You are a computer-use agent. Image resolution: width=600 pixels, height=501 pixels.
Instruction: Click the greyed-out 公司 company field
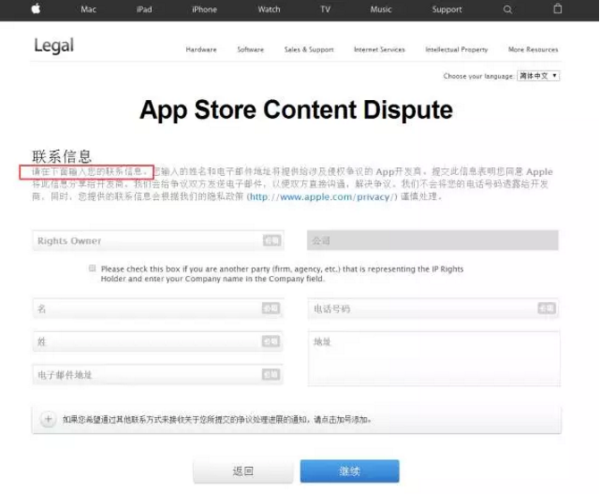point(433,240)
